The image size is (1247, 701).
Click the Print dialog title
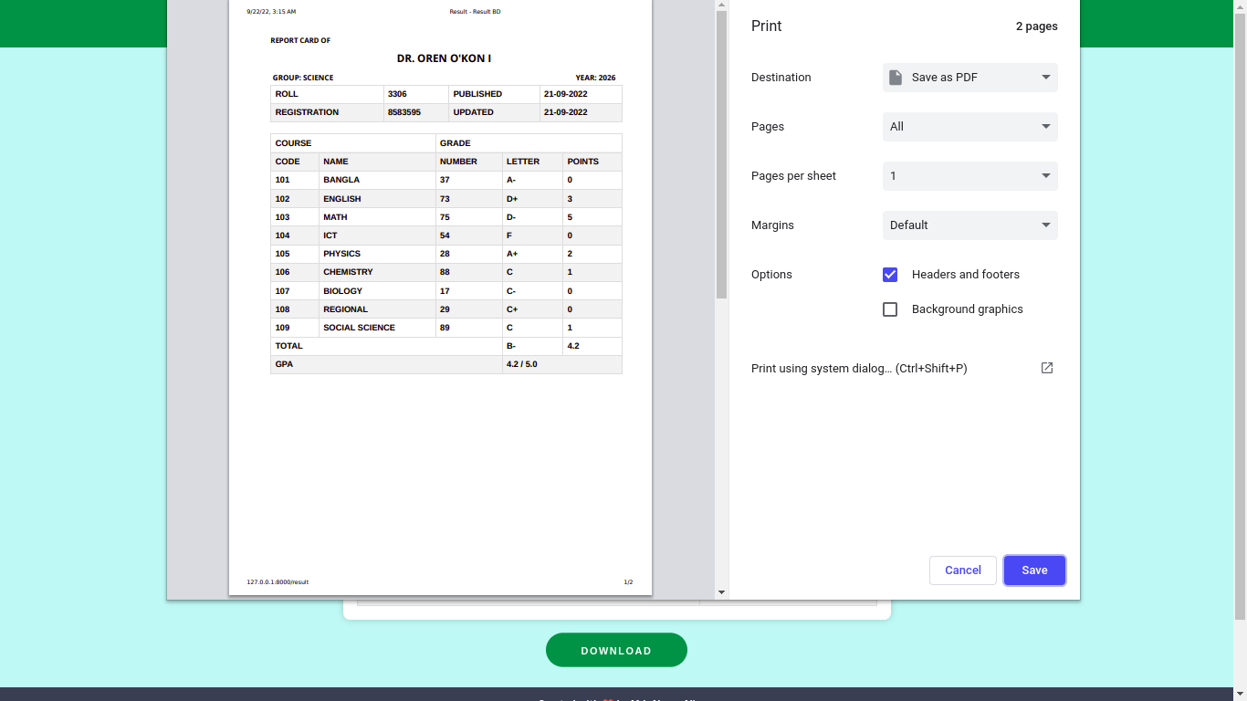(x=767, y=26)
